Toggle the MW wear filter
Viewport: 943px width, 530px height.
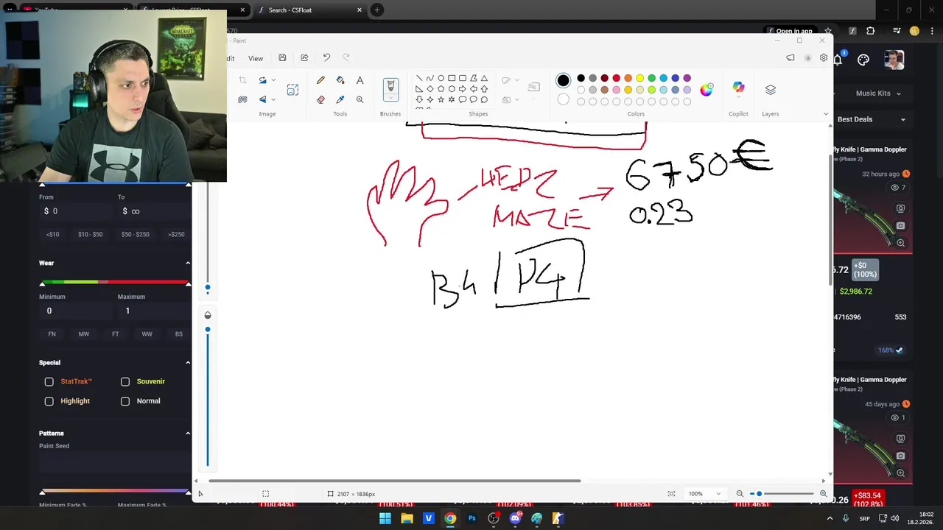84,334
